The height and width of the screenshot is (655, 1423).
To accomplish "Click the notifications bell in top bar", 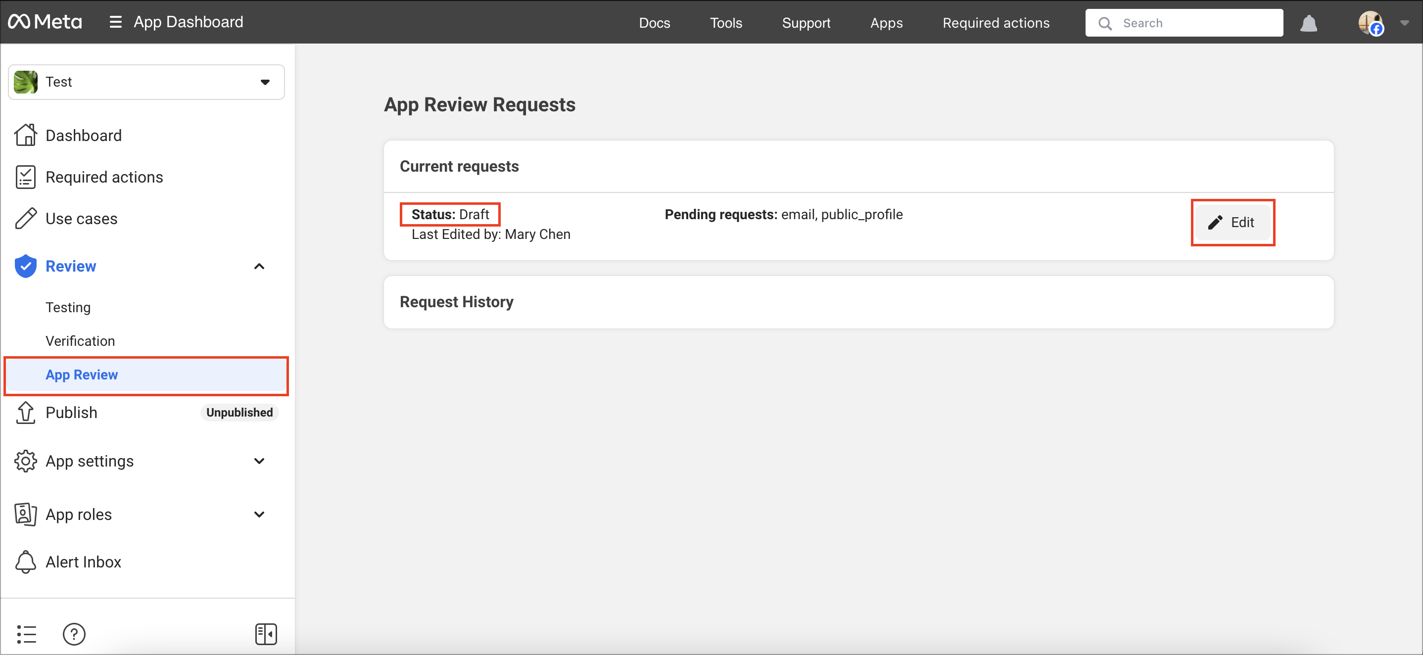I will [x=1308, y=23].
